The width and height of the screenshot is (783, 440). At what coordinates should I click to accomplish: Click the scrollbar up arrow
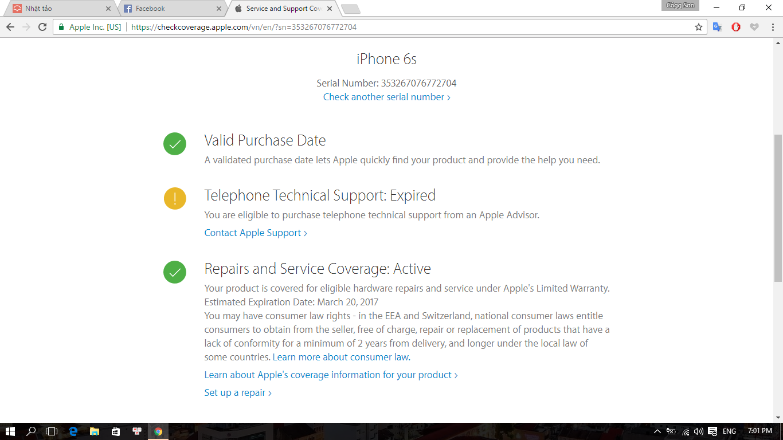coord(778,43)
